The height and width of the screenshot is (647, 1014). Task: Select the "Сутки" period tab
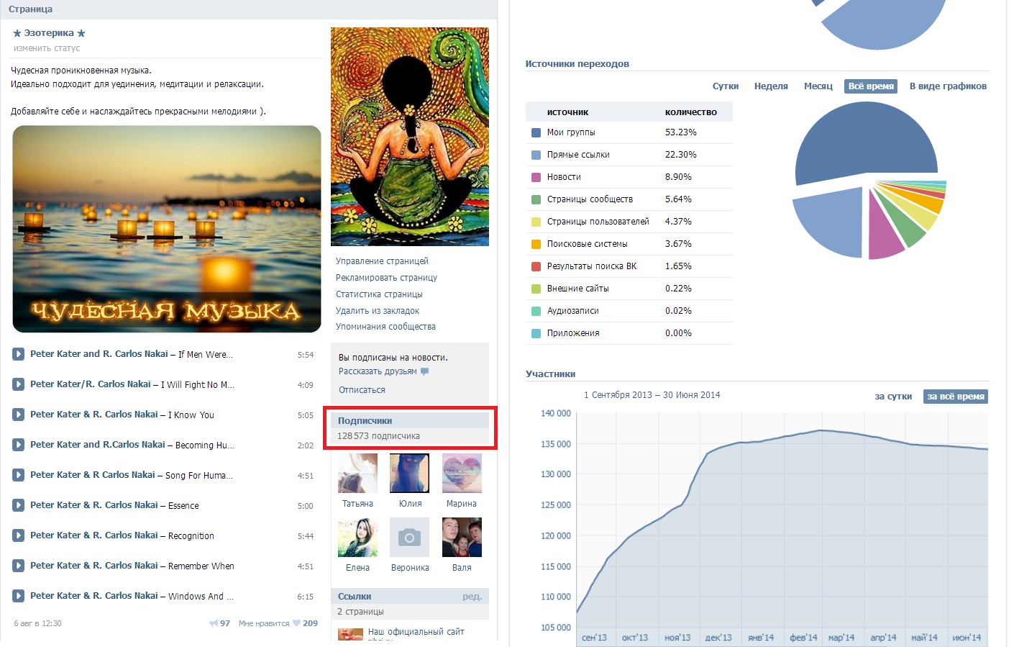point(726,86)
